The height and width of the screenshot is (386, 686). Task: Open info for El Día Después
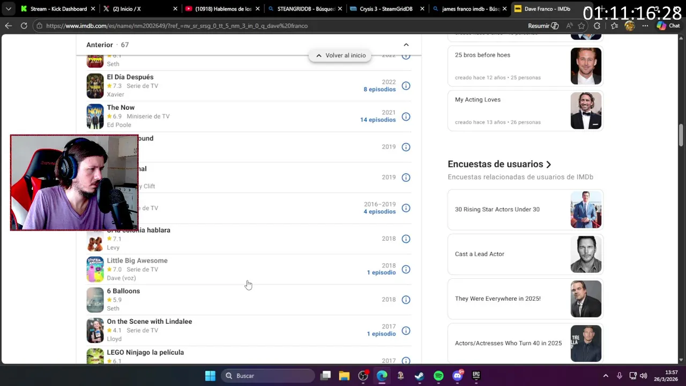(406, 86)
